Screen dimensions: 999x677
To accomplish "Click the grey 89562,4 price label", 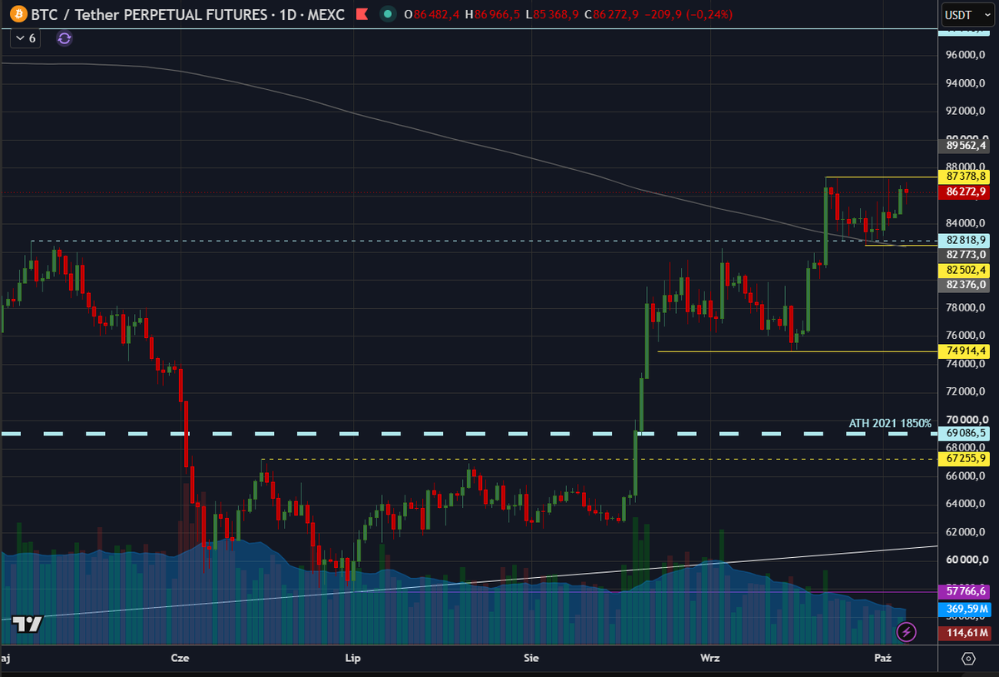I will (x=965, y=145).
